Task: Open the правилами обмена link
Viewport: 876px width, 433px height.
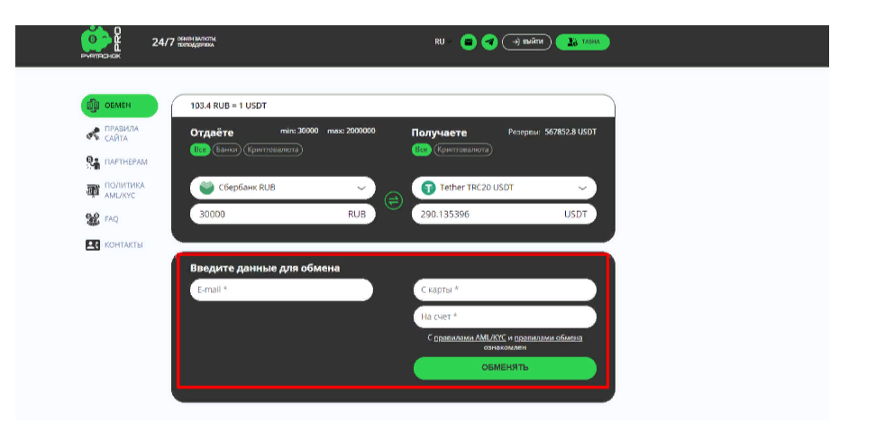Action: [x=548, y=337]
